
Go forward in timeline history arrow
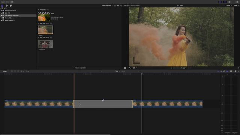pos(138,71)
